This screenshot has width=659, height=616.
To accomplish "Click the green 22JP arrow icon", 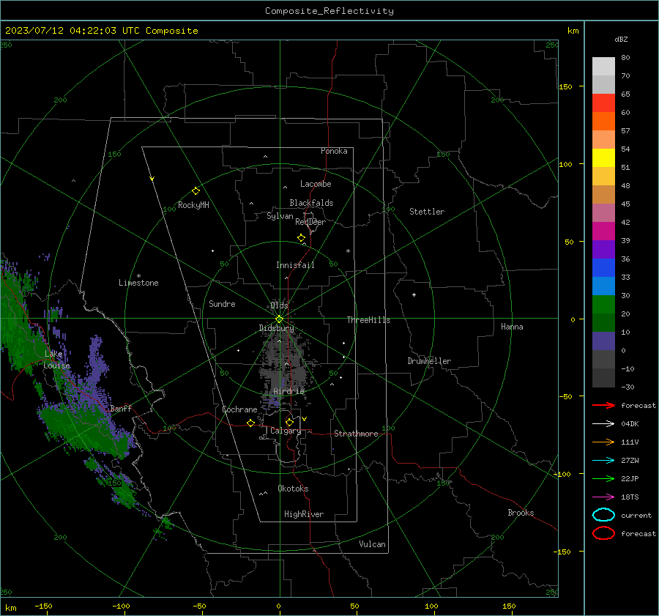I will (603, 478).
